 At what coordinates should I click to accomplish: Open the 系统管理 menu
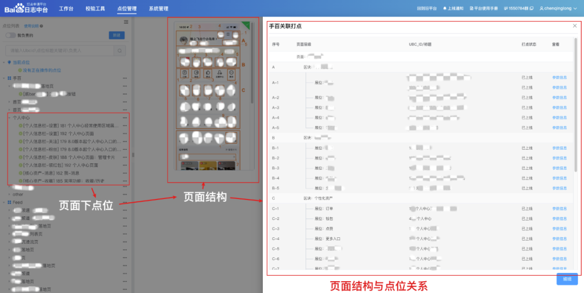(158, 9)
